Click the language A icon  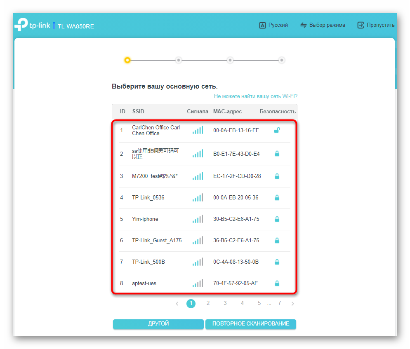(x=262, y=25)
